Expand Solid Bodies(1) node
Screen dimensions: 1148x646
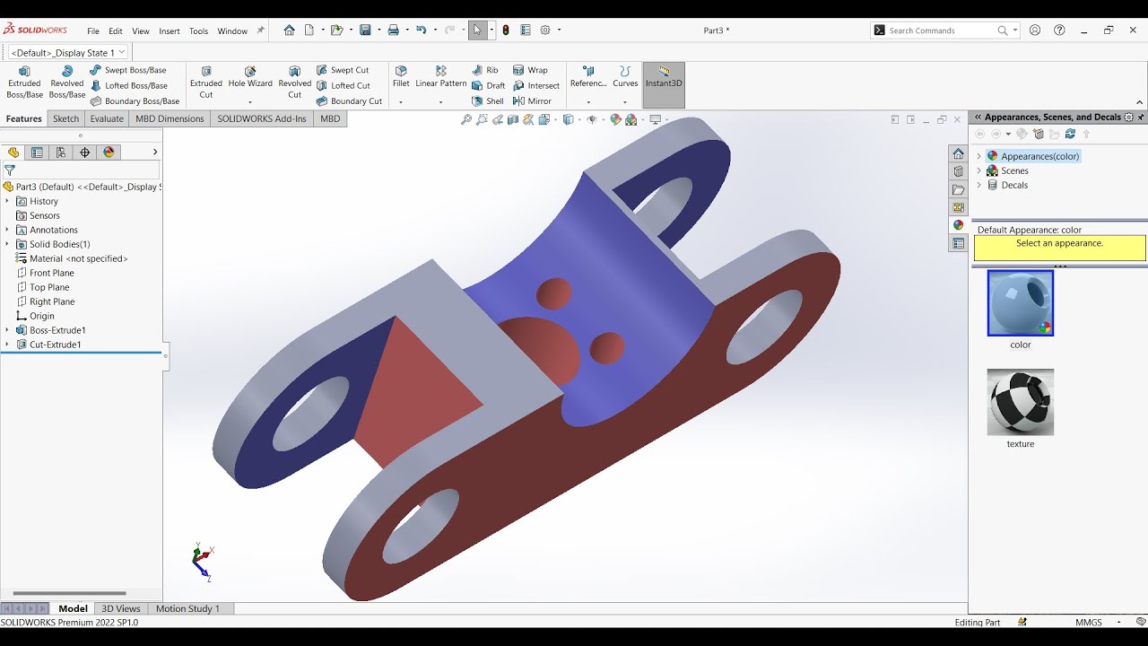coord(7,244)
